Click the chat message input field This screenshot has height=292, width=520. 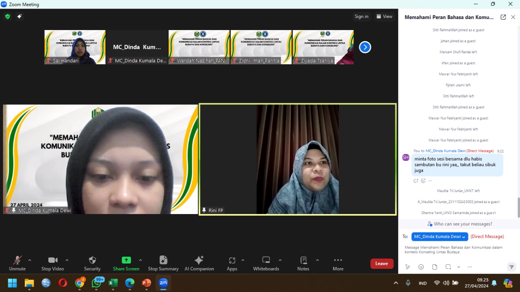coord(459,250)
